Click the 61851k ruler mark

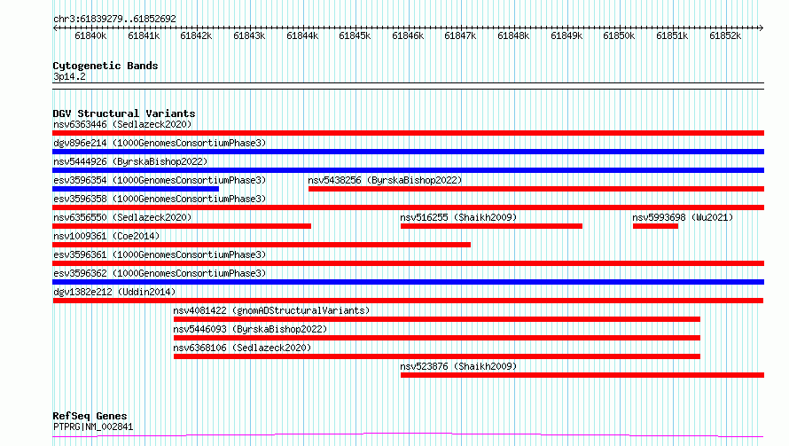click(672, 35)
